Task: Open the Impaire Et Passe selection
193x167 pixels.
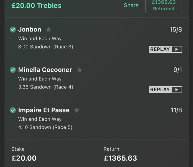Action: 44,110
